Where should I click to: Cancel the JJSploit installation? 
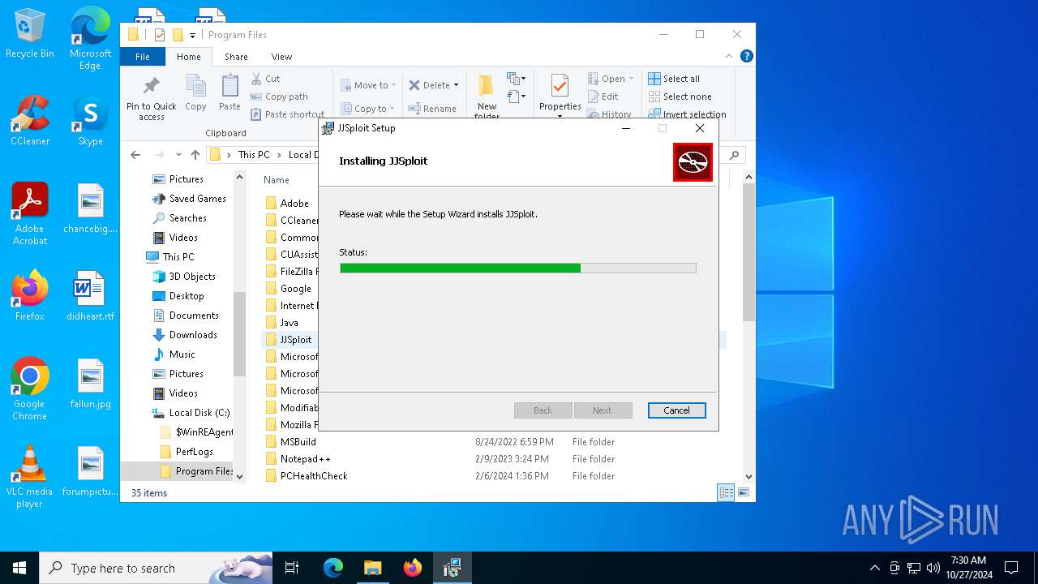(x=676, y=410)
